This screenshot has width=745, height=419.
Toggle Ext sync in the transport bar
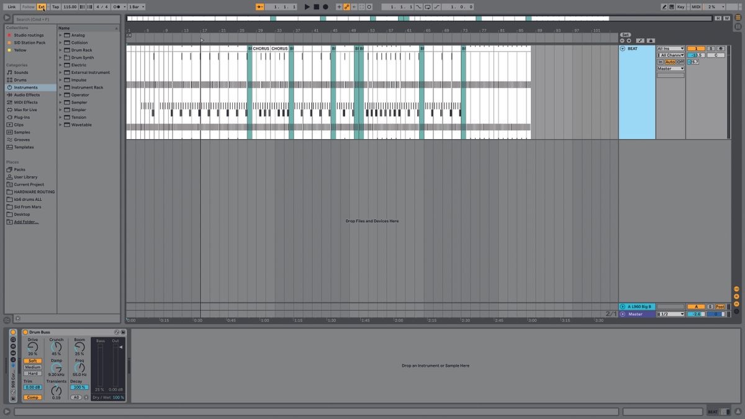(42, 7)
